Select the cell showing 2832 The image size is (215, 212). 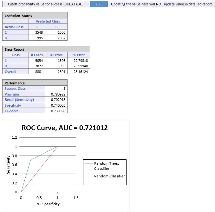click(x=56, y=38)
